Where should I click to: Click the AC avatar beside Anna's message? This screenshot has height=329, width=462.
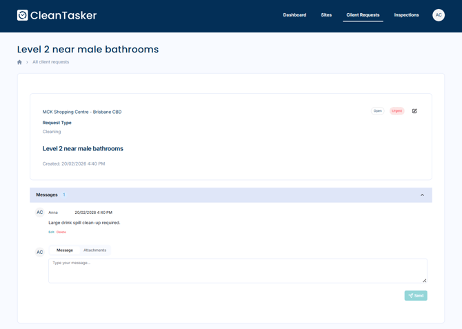tap(39, 212)
